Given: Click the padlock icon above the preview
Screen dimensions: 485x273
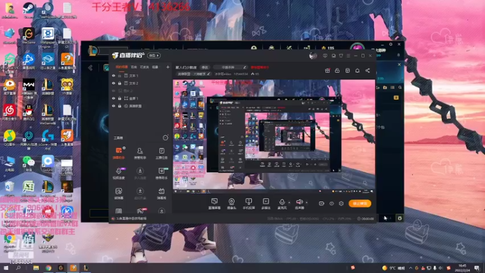Looking at the screenshot, I should [x=337, y=70].
